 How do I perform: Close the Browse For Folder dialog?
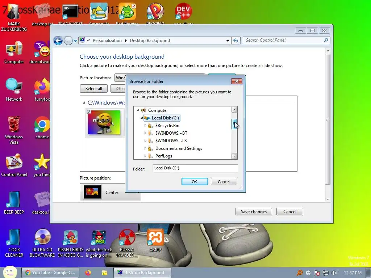tap(237, 81)
